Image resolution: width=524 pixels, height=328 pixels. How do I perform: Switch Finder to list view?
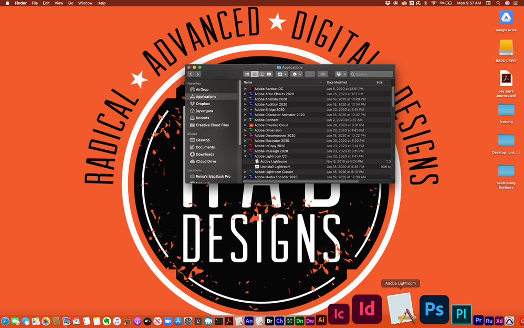point(254,74)
